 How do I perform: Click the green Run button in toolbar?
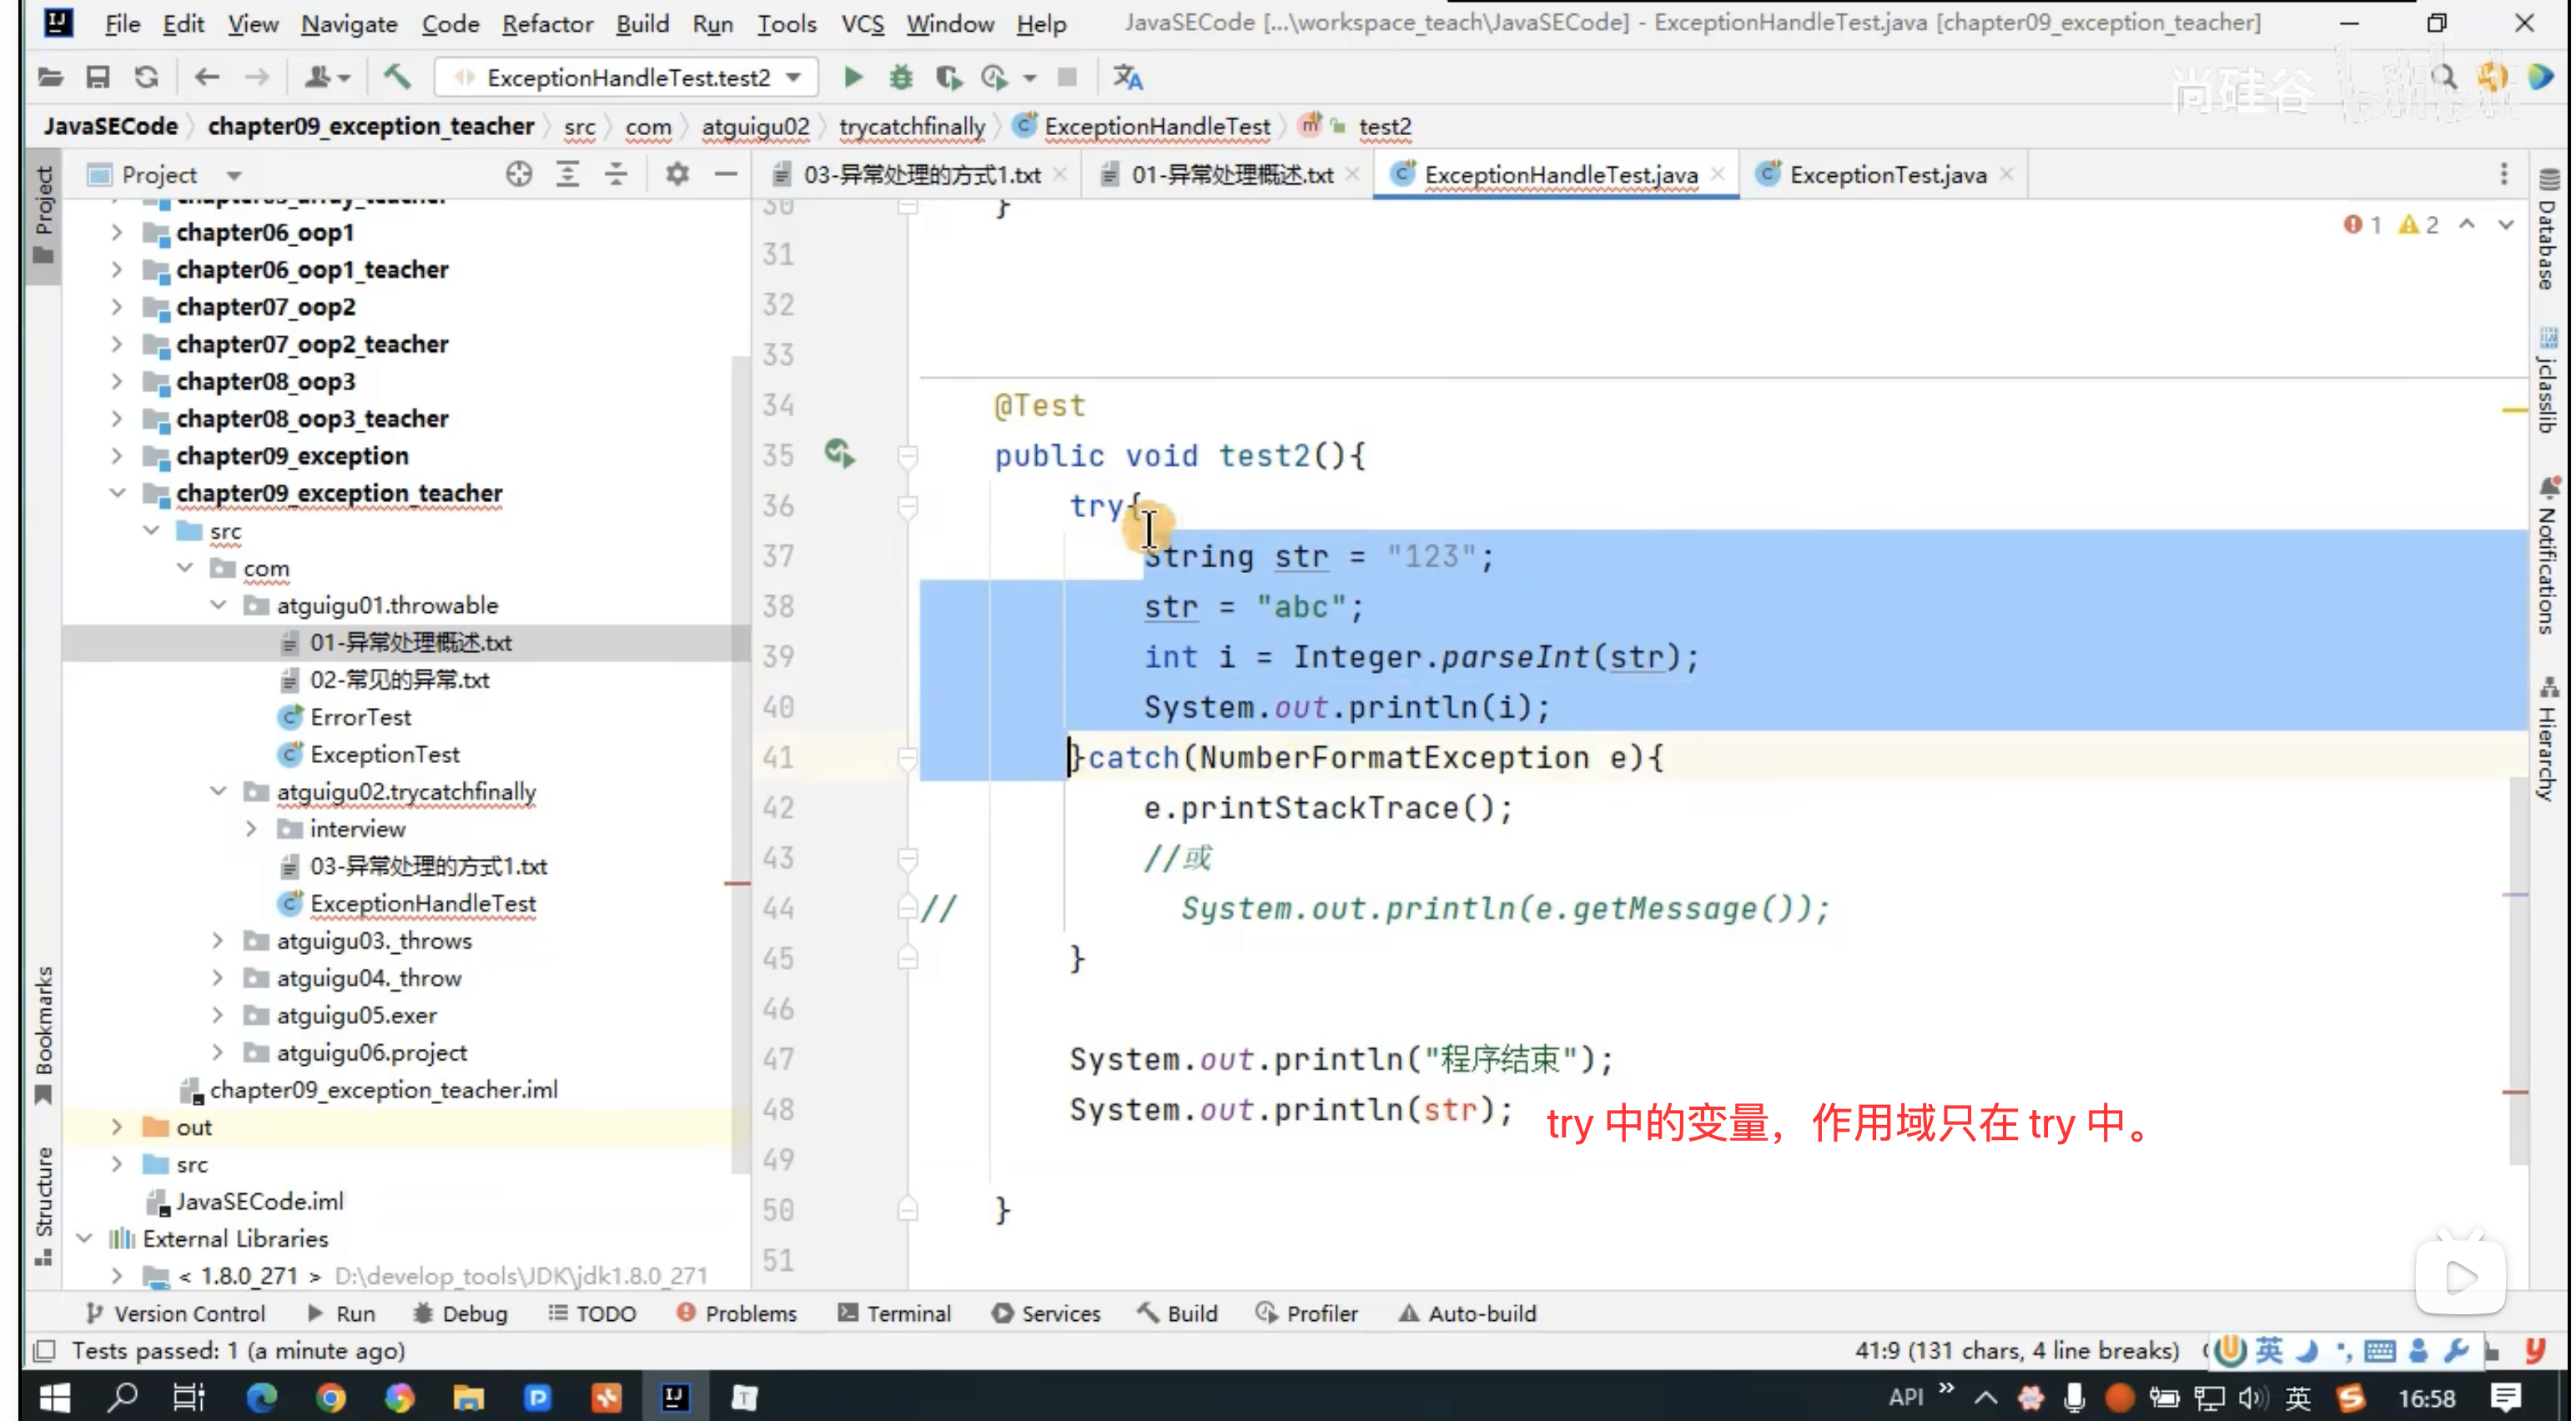click(853, 77)
